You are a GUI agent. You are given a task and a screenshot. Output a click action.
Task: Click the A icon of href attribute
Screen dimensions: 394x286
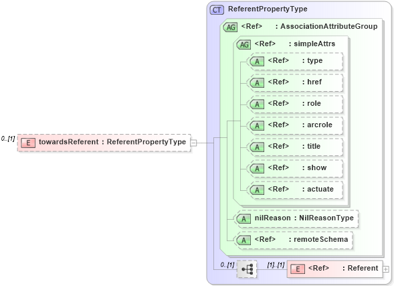(x=257, y=82)
